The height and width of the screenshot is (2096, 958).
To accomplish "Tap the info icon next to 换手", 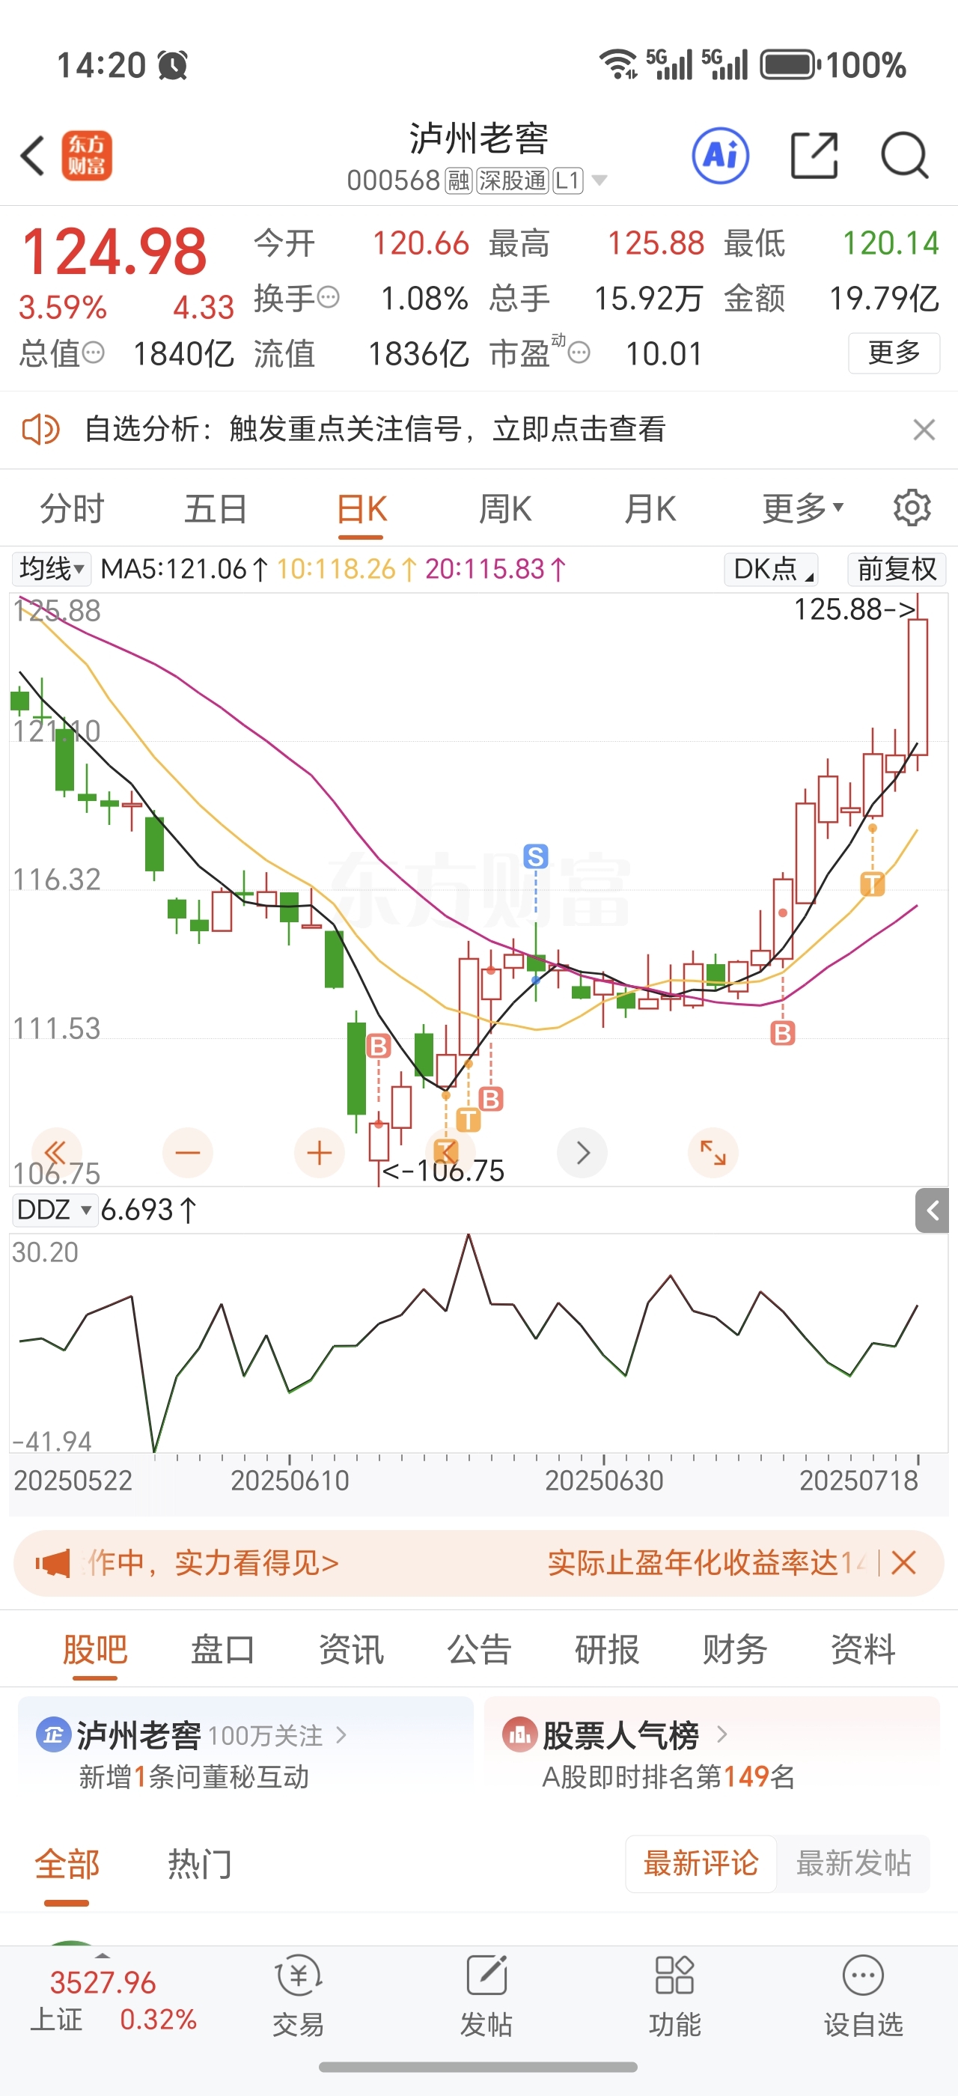I will (x=329, y=297).
